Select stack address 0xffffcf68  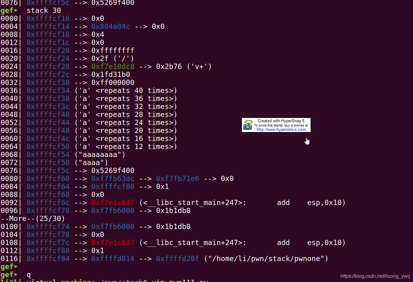click(x=48, y=195)
